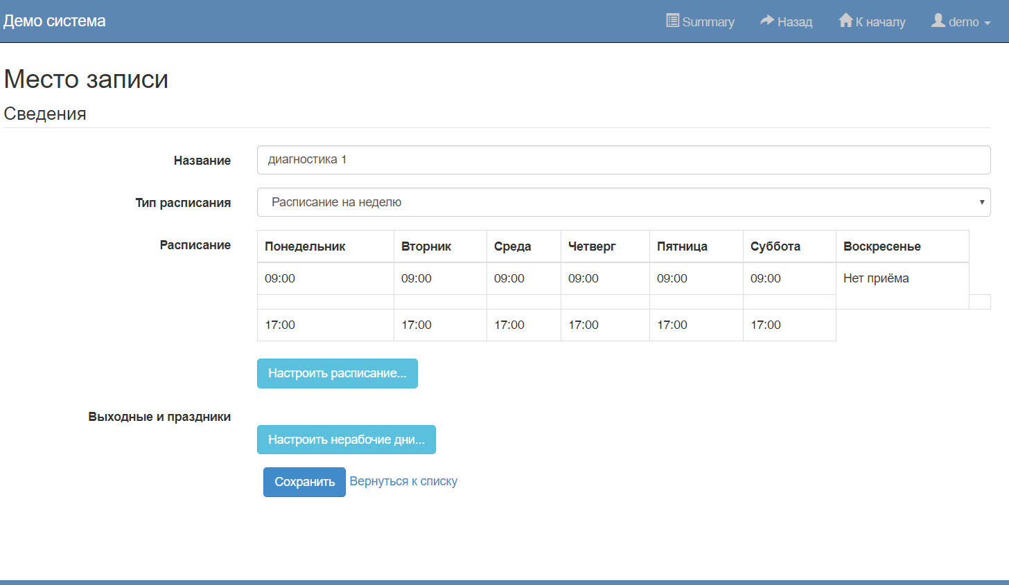Click the Демо система brand title
Screen dimensions: 1009x585
[55, 21]
